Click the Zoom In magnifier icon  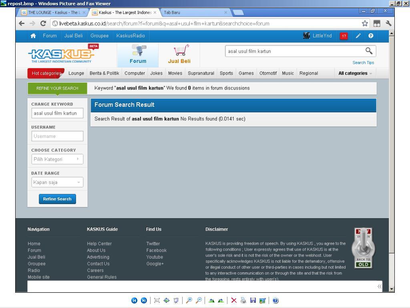[x=189, y=300]
